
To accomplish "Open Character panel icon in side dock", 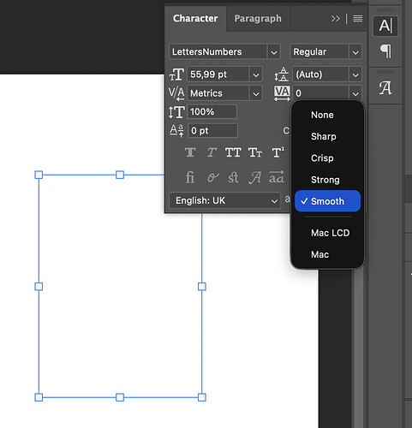I will pos(385,26).
